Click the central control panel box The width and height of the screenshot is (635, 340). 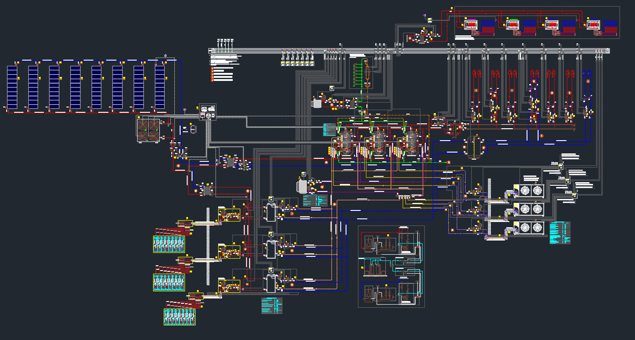click(208, 112)
